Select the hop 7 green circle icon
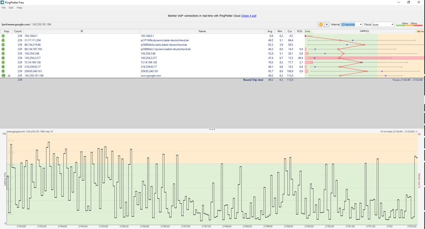Viewport: 425px width, 229px height. pos(3,62)
